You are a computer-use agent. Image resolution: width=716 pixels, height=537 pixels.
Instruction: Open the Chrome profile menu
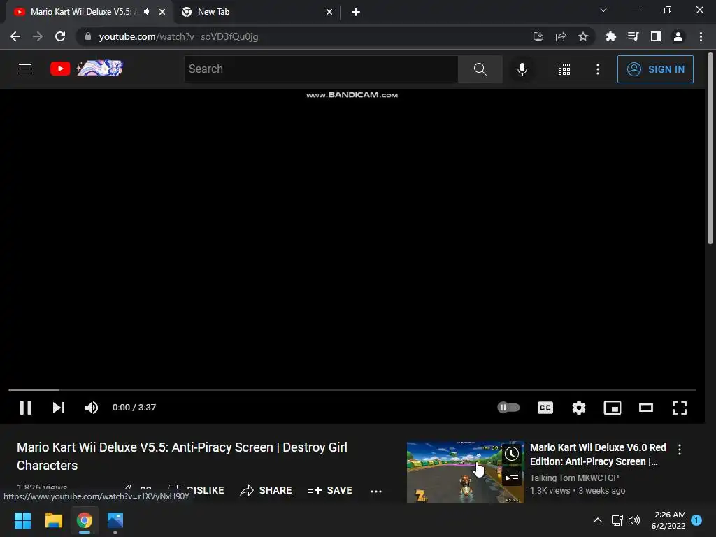click(678, 36)
